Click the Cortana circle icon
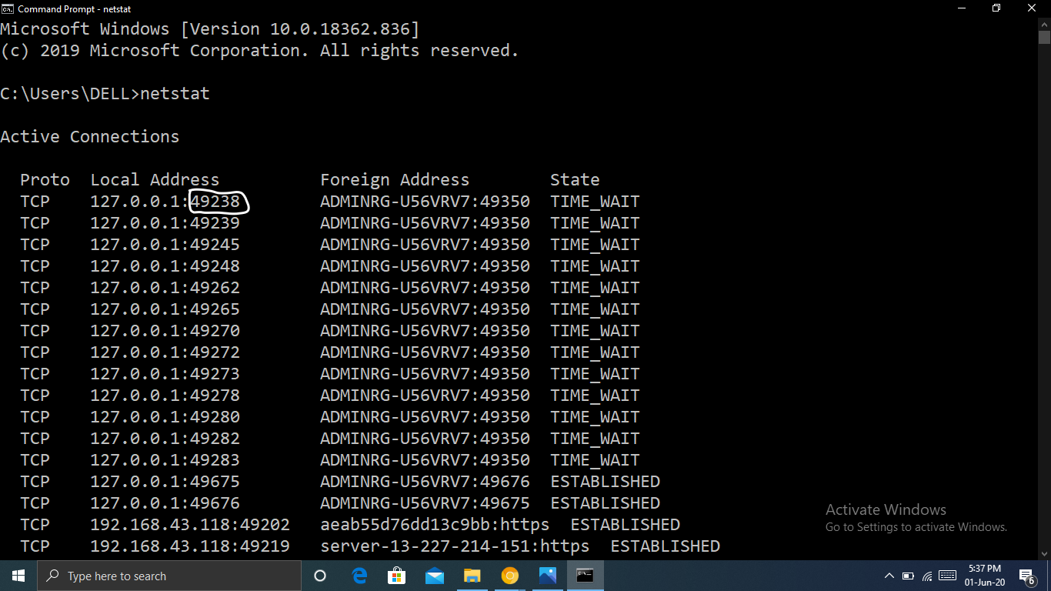This screenshot has width=1051, height=591. pos(320,576)
